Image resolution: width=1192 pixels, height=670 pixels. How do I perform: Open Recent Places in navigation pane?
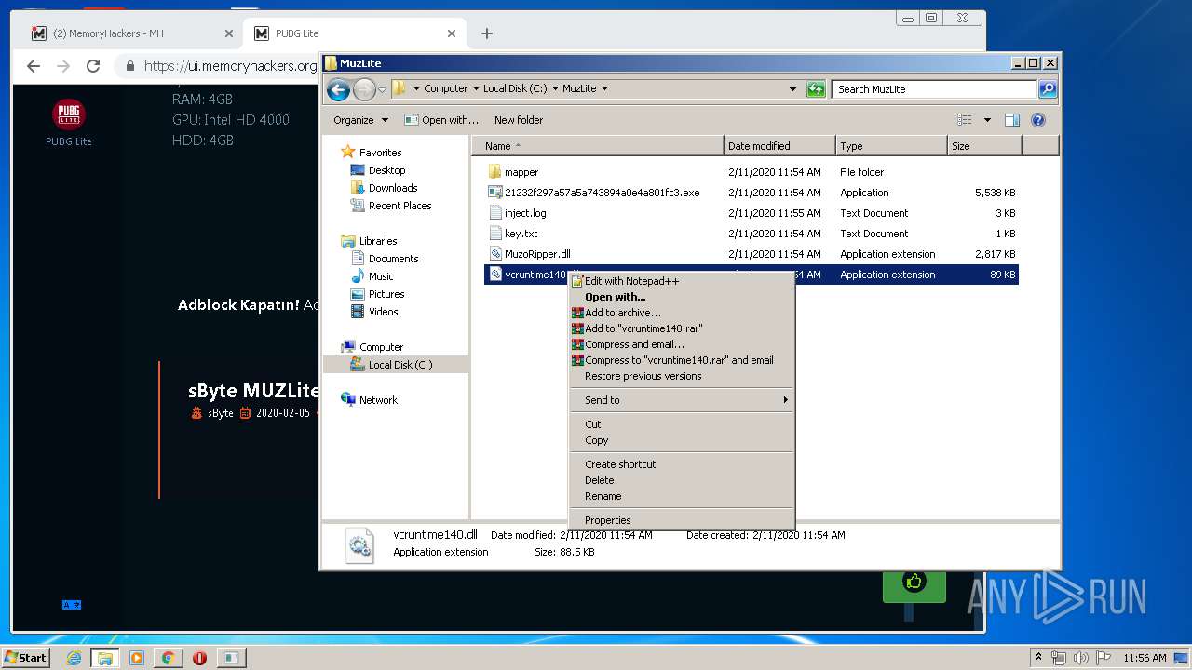point(400,206)
